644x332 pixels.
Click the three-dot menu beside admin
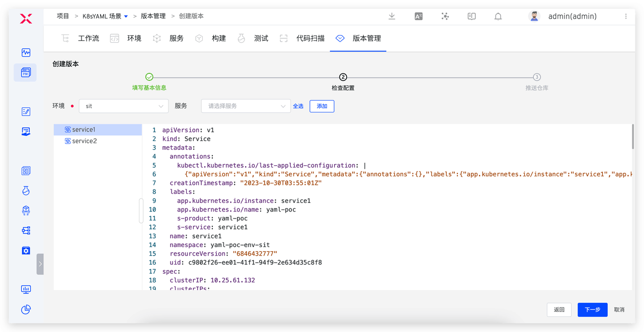tap(625, 16)
